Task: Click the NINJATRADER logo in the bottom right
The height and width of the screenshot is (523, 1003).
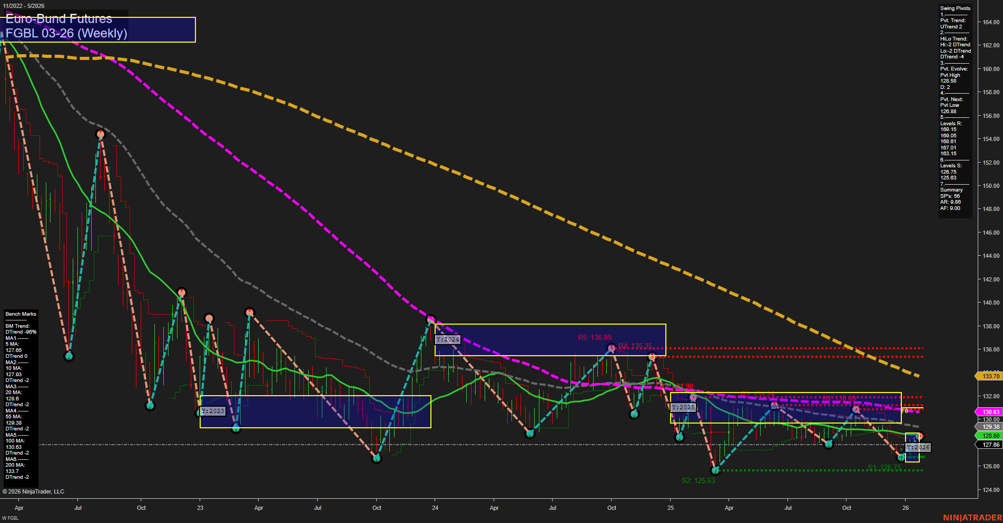Action: (x=972, y=517)
